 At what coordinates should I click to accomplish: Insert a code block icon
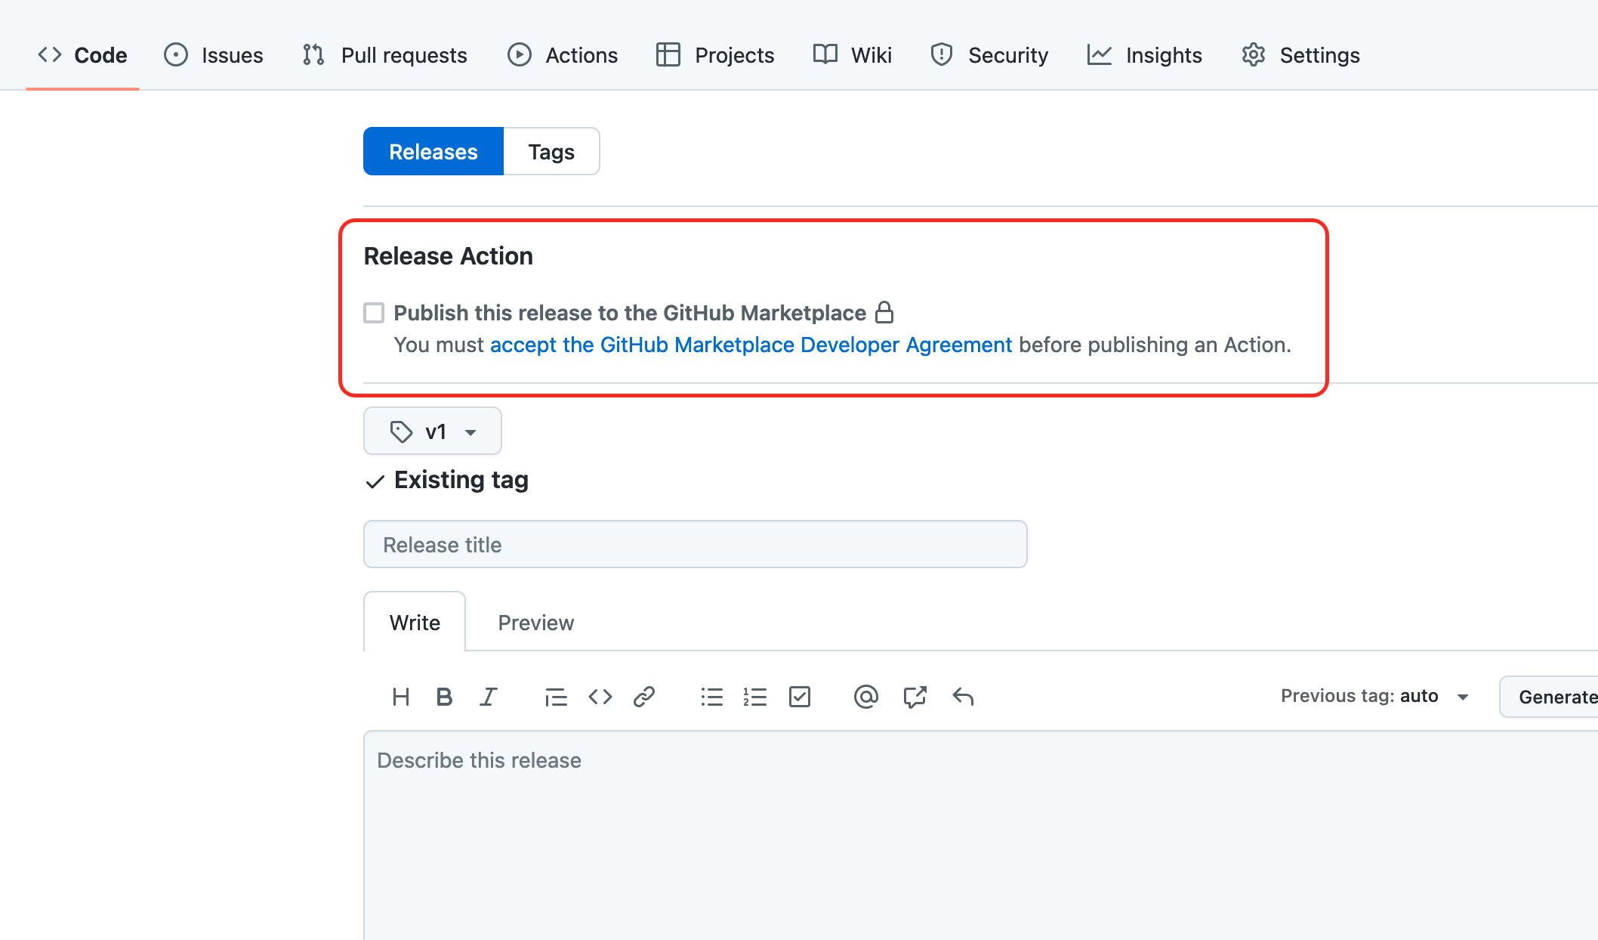(x=600, y=696)
